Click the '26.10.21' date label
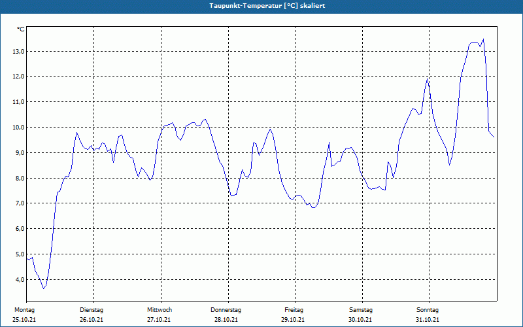Viewport: 523px width, 327px height. pyautogui.click(x=92, y=320)
